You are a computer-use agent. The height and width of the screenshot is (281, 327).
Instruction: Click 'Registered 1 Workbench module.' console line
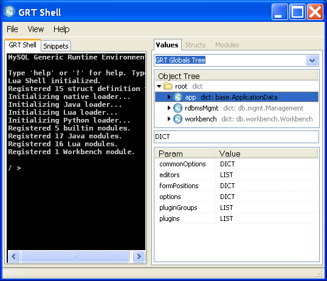coord(71,152)
